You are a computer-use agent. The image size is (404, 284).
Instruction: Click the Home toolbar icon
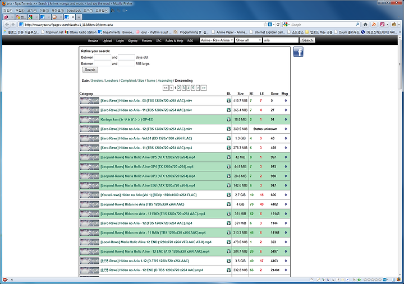click(x=365, y=25)
